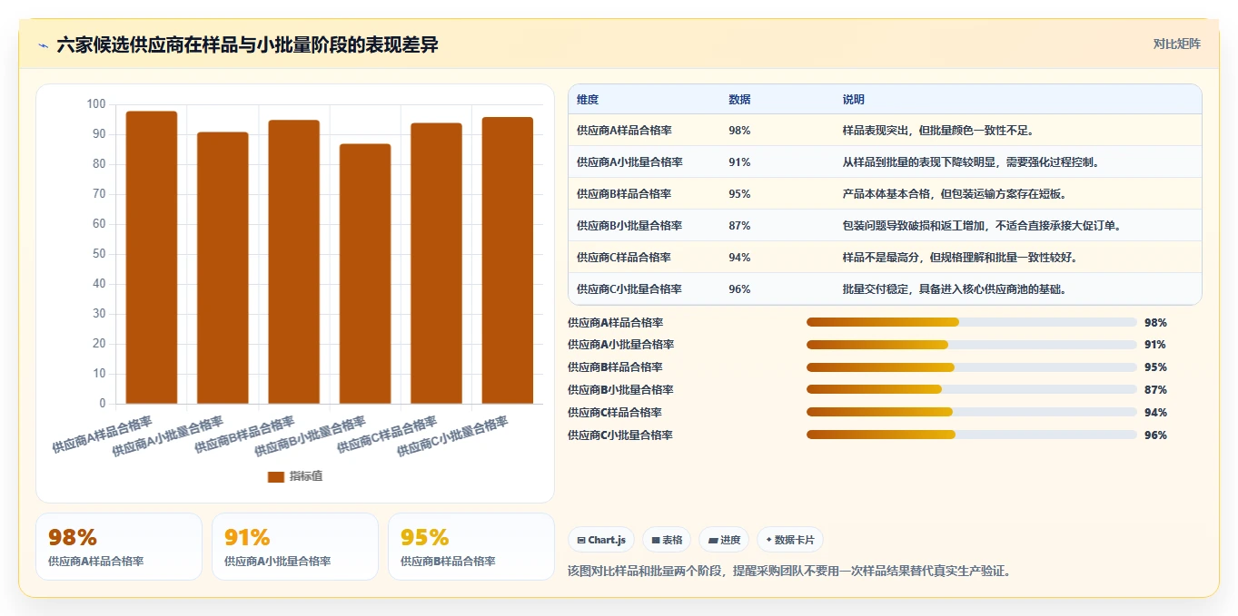Click the 供应商C小批量合格率 bar in the chart
The width and height of the screenshot is (1238, 616).
[x=507, y=260]
